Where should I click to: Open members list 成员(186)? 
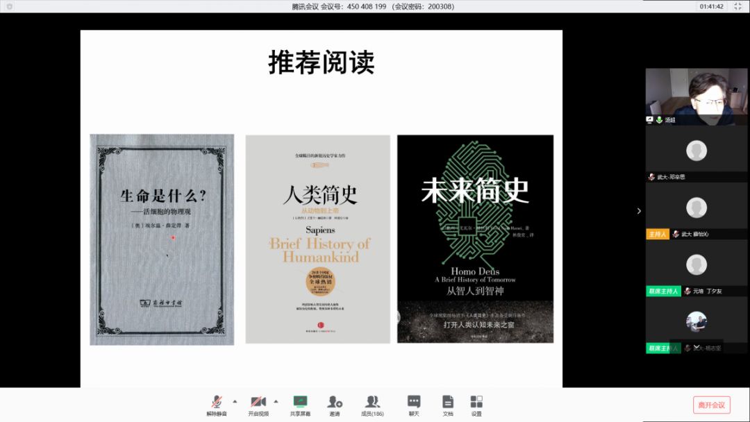click(x=372, y=405)
